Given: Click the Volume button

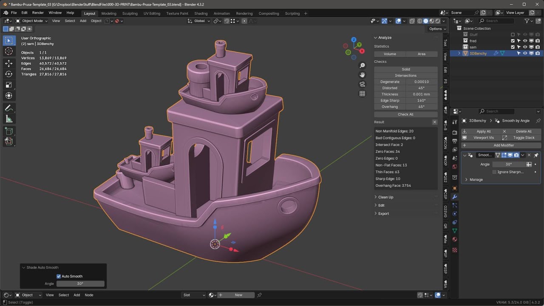Looking at the screenshot, I should (x=390, y=54).
